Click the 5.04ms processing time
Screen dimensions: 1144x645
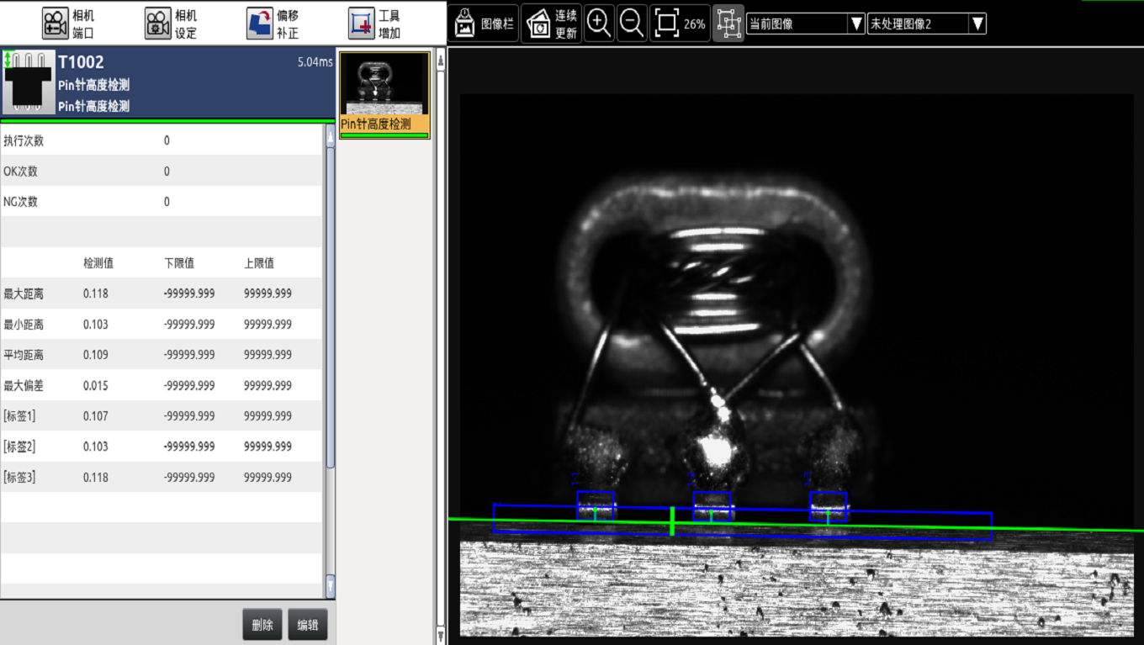315,62
